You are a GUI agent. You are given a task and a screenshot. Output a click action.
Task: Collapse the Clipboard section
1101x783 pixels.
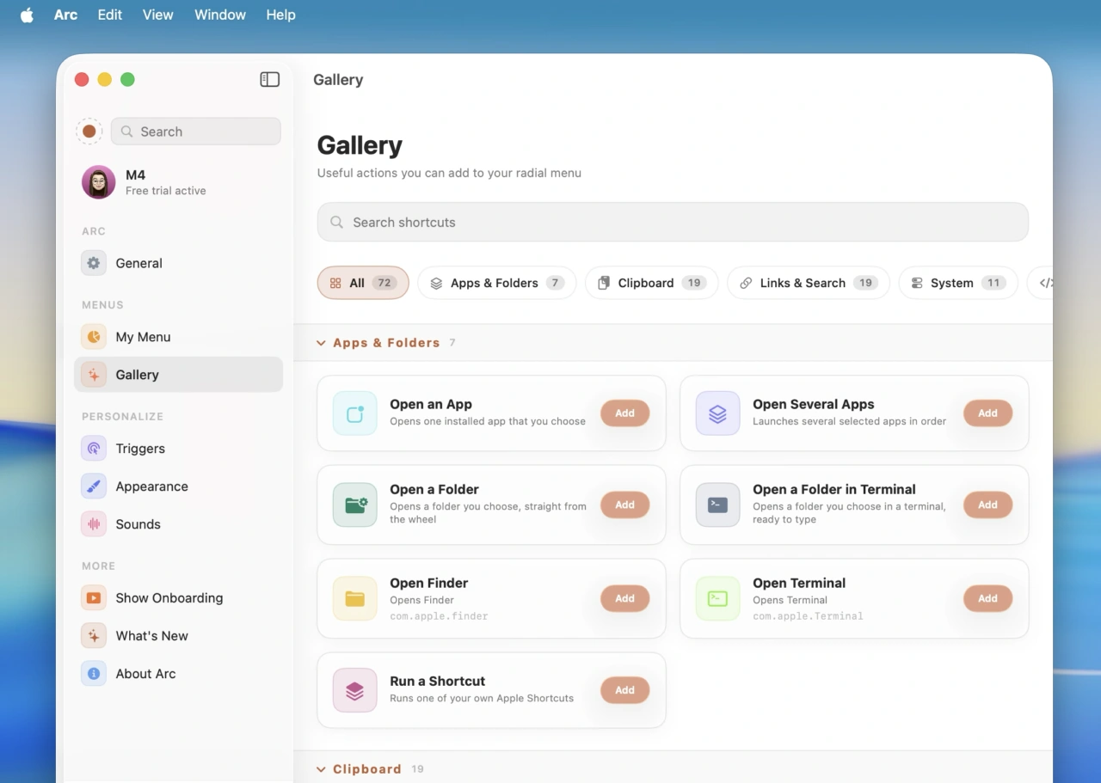click(321, 769)
